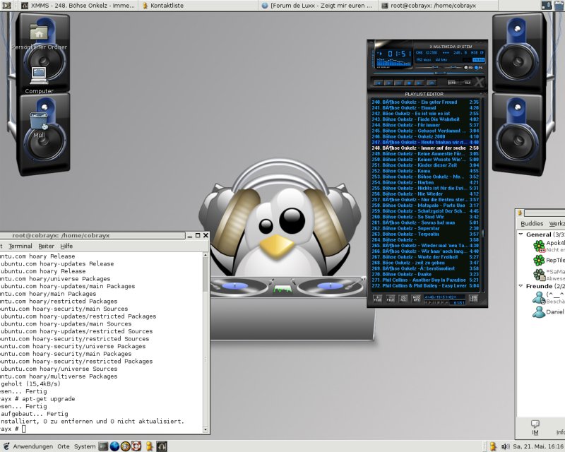Viewport: 565px width, 452px height.
Task: Open the Buddies menu in buddy list
Action: tap(532, 223)
